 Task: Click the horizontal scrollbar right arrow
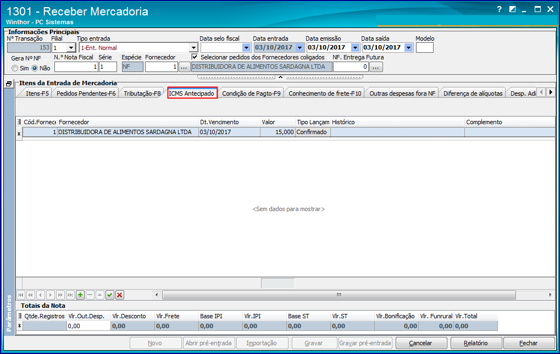(x=550, y=295)
